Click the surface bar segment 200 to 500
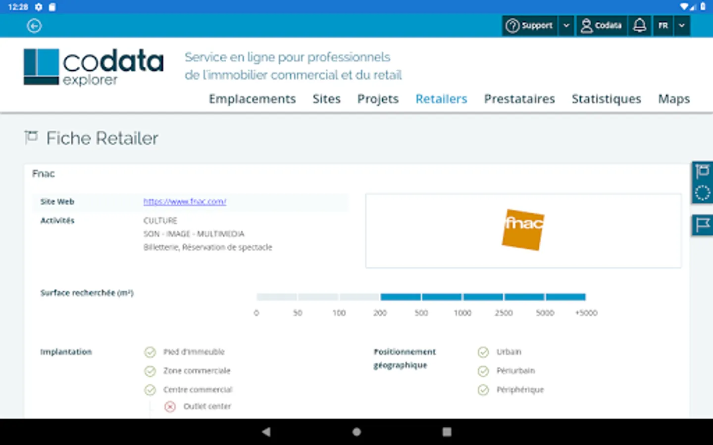Viewport: 713px width, 445px height. [401, 297]
